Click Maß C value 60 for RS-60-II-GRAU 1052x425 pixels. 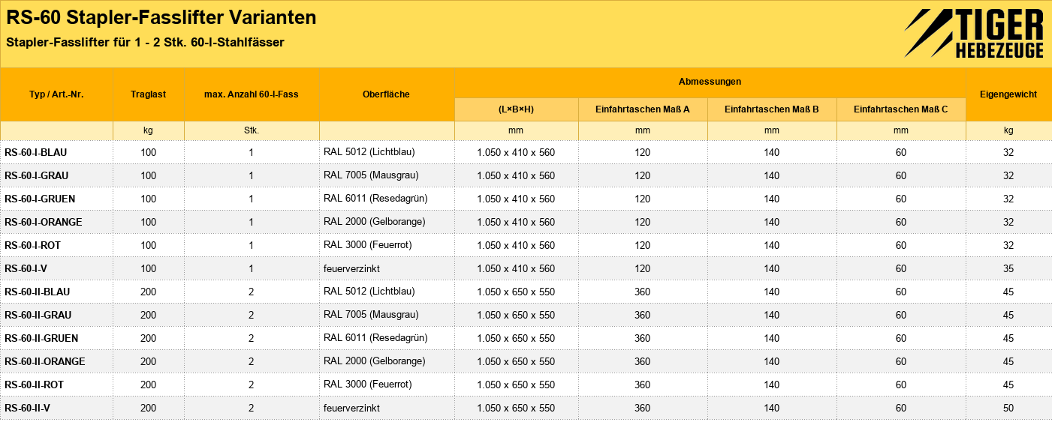[x=901, y=315]
